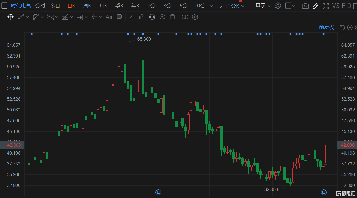The height and width of the screenshot is (198, 357).
Task: Select the crosshair move cursor tool
Action: click(x=11, y=17)
